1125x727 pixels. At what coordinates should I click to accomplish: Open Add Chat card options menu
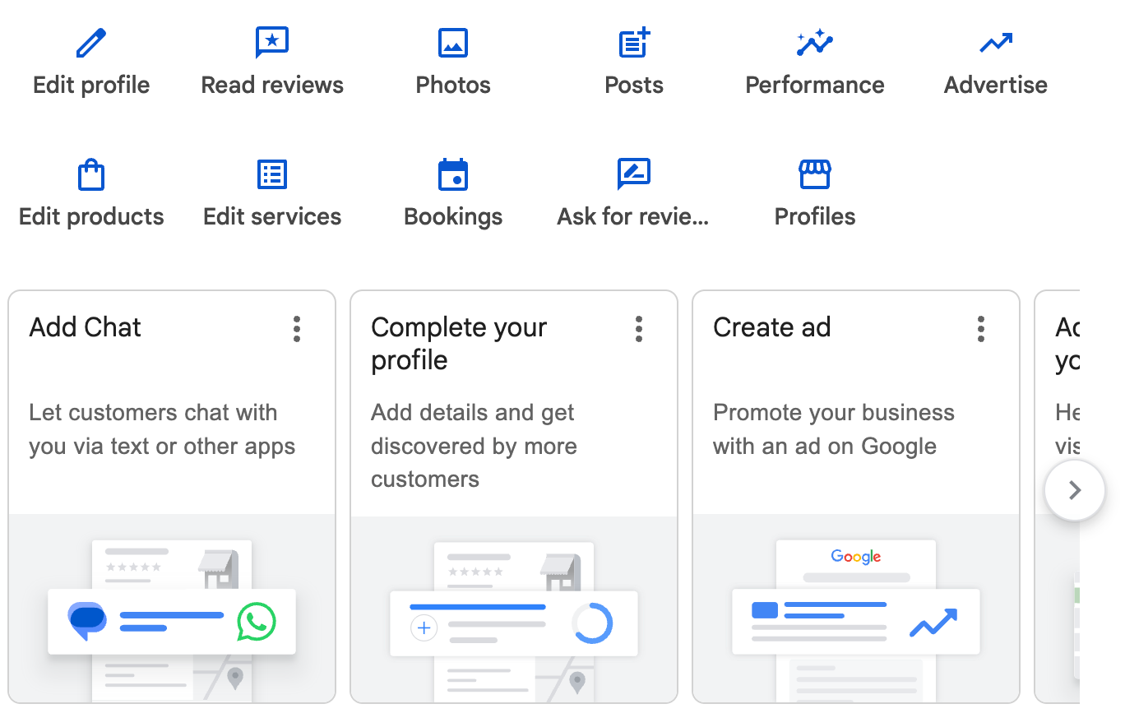[x=297, y=329]
